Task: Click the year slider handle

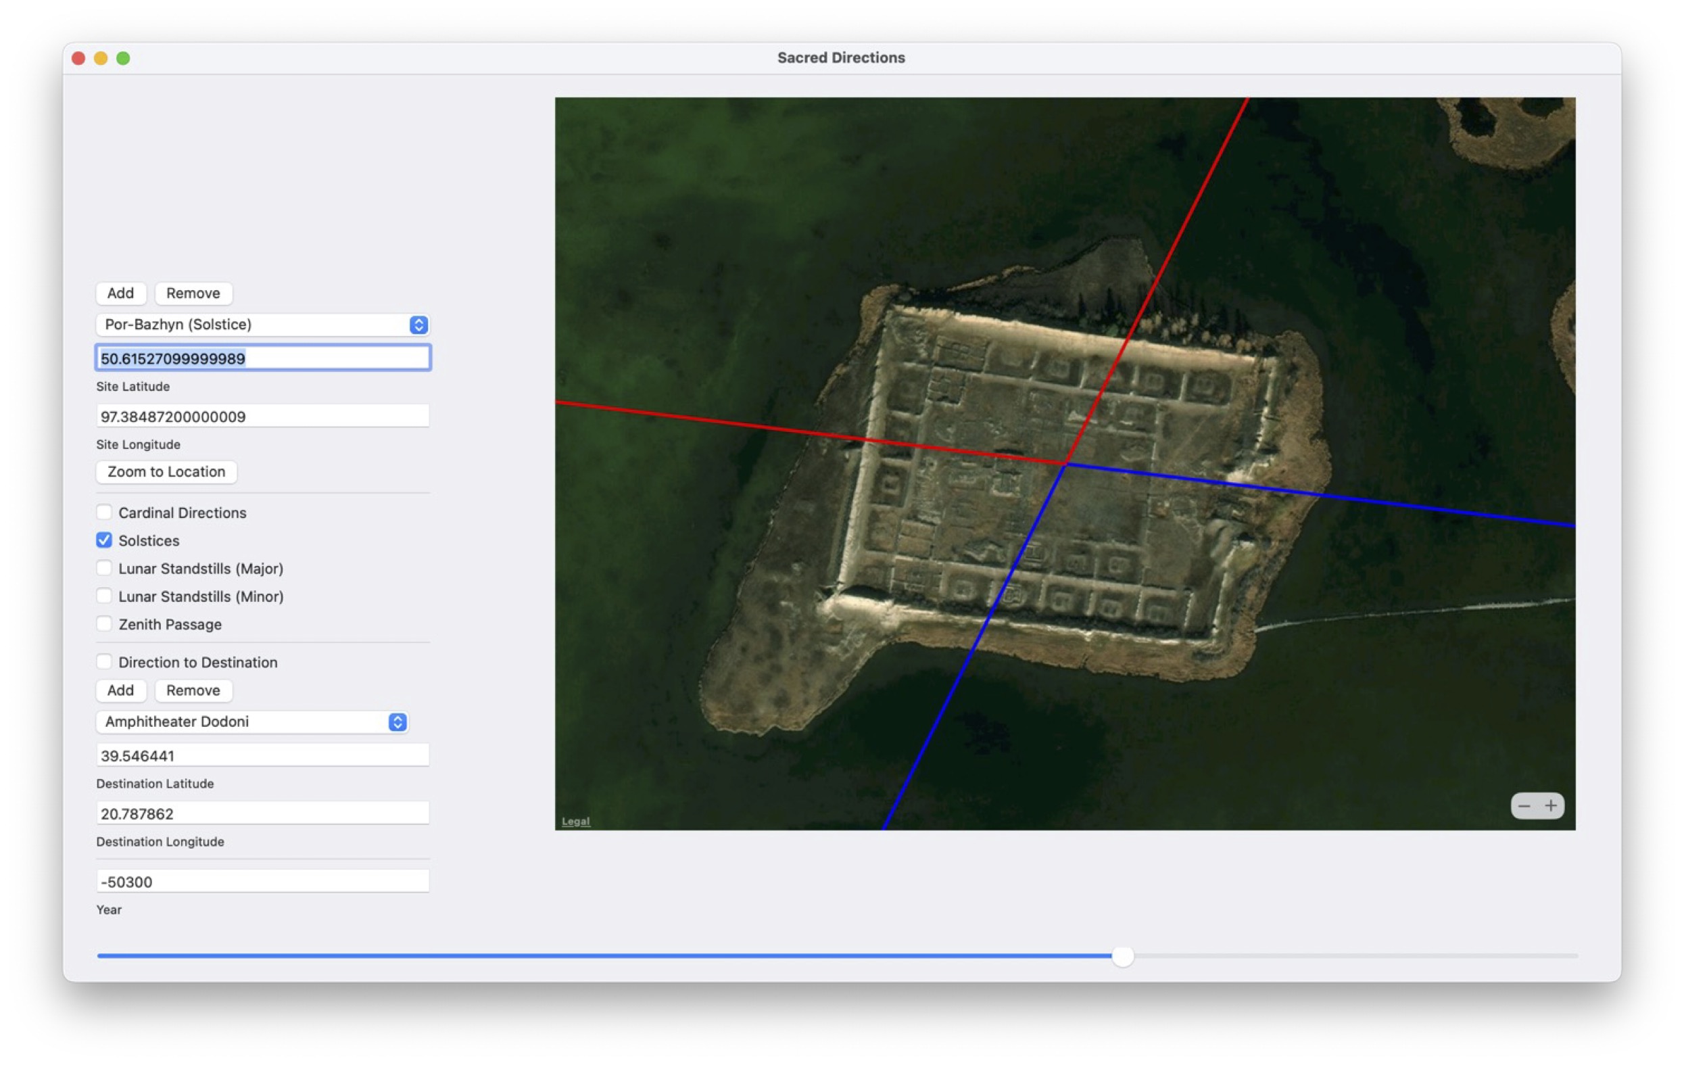Action: [1122, 956]
